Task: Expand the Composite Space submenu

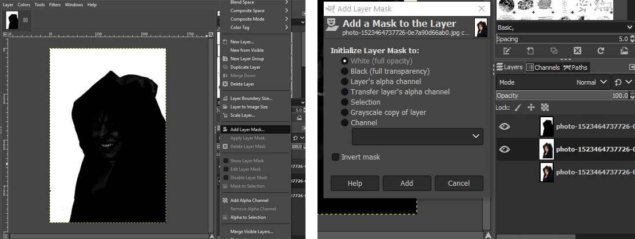Action: point(256,10)
